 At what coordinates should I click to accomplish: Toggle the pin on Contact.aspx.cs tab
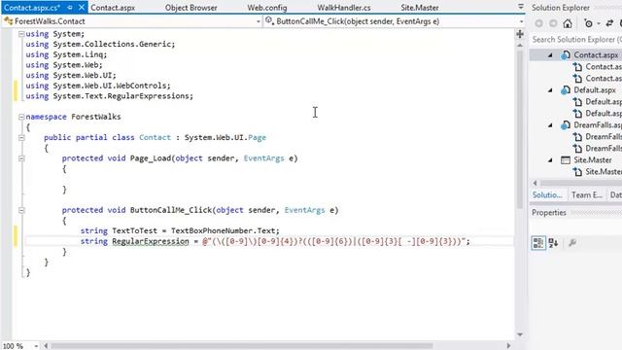(x=70, y=8)
